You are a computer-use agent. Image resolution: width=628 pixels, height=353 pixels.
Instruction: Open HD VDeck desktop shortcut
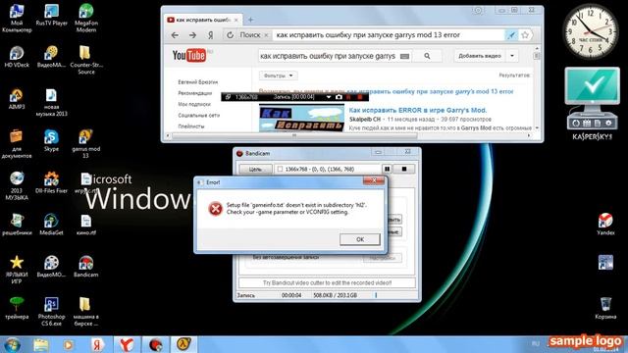pyautogui.click(x=17, y=57)
